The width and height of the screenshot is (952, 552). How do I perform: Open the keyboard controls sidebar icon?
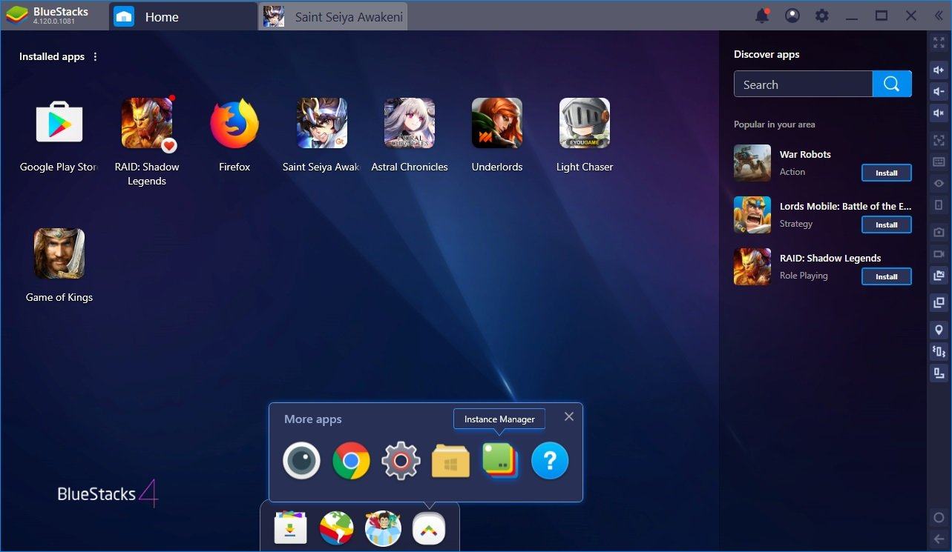[939, 162]
